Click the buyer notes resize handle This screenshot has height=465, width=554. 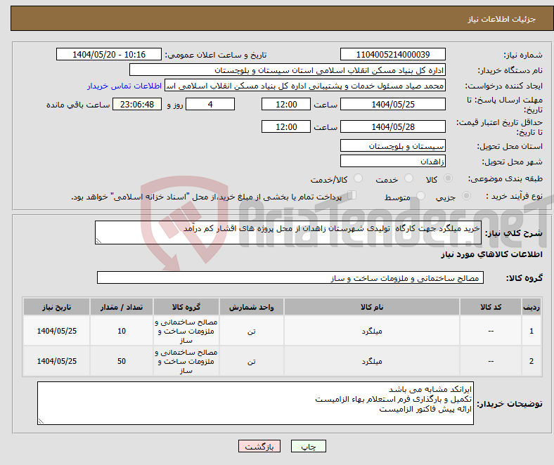click(41, 421)
